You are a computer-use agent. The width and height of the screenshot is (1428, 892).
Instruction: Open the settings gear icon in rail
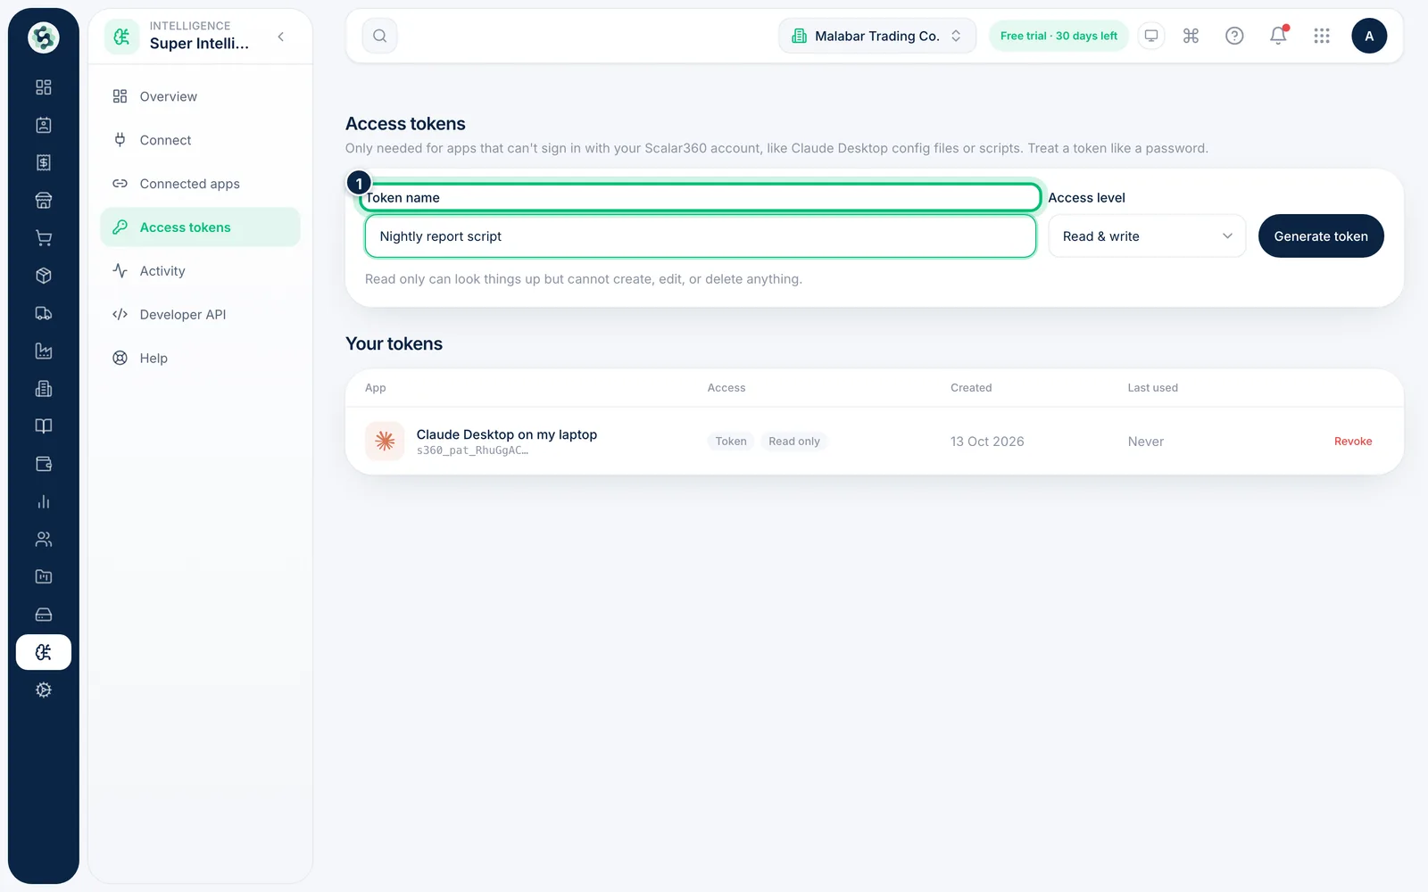43,690
